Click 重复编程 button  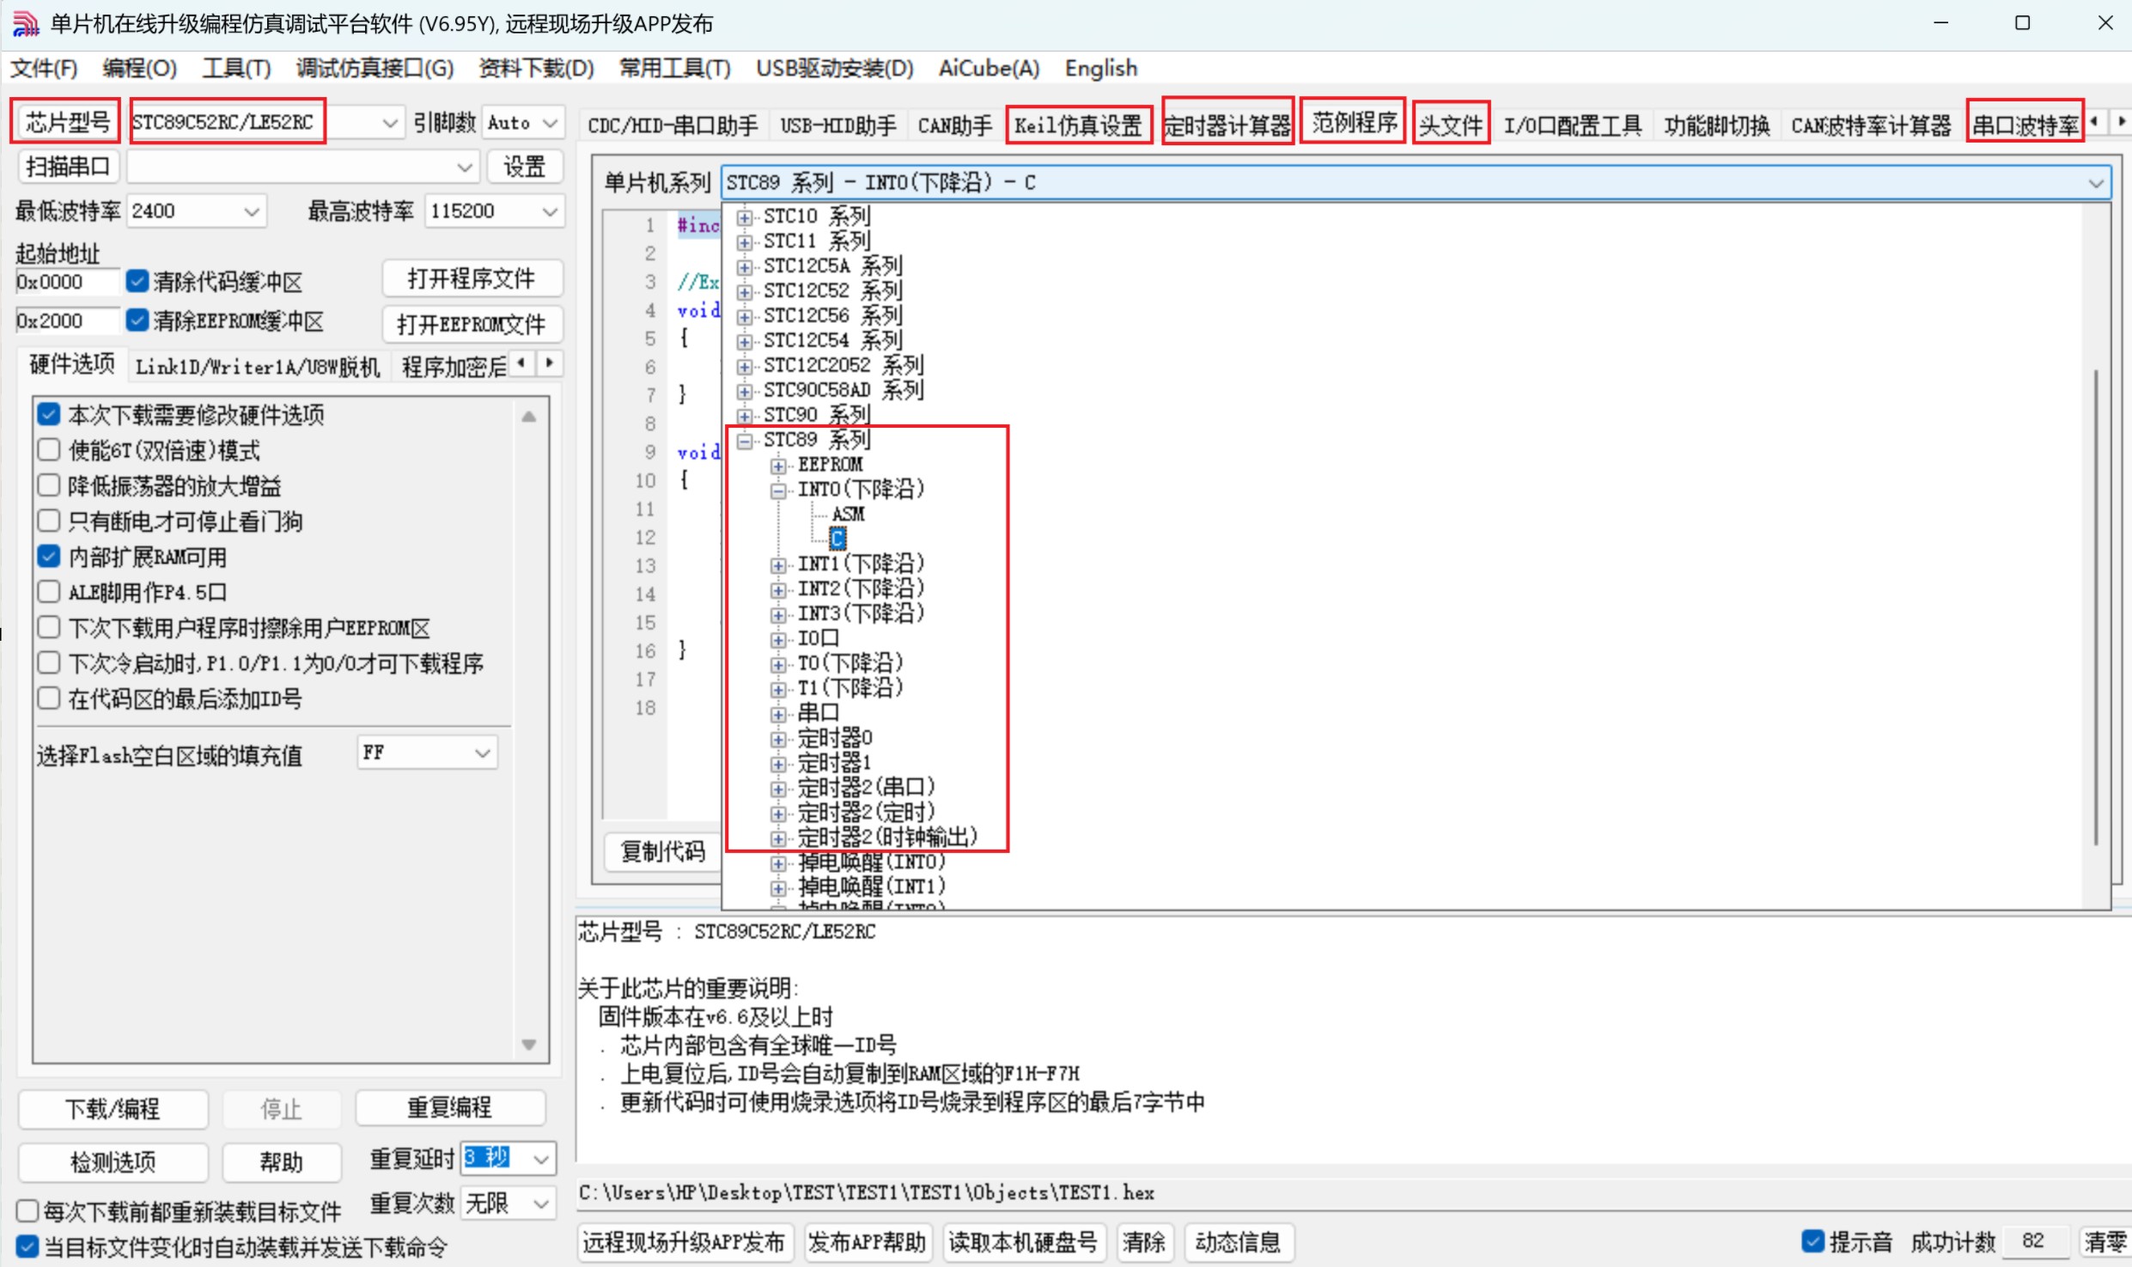[450, 1108]
